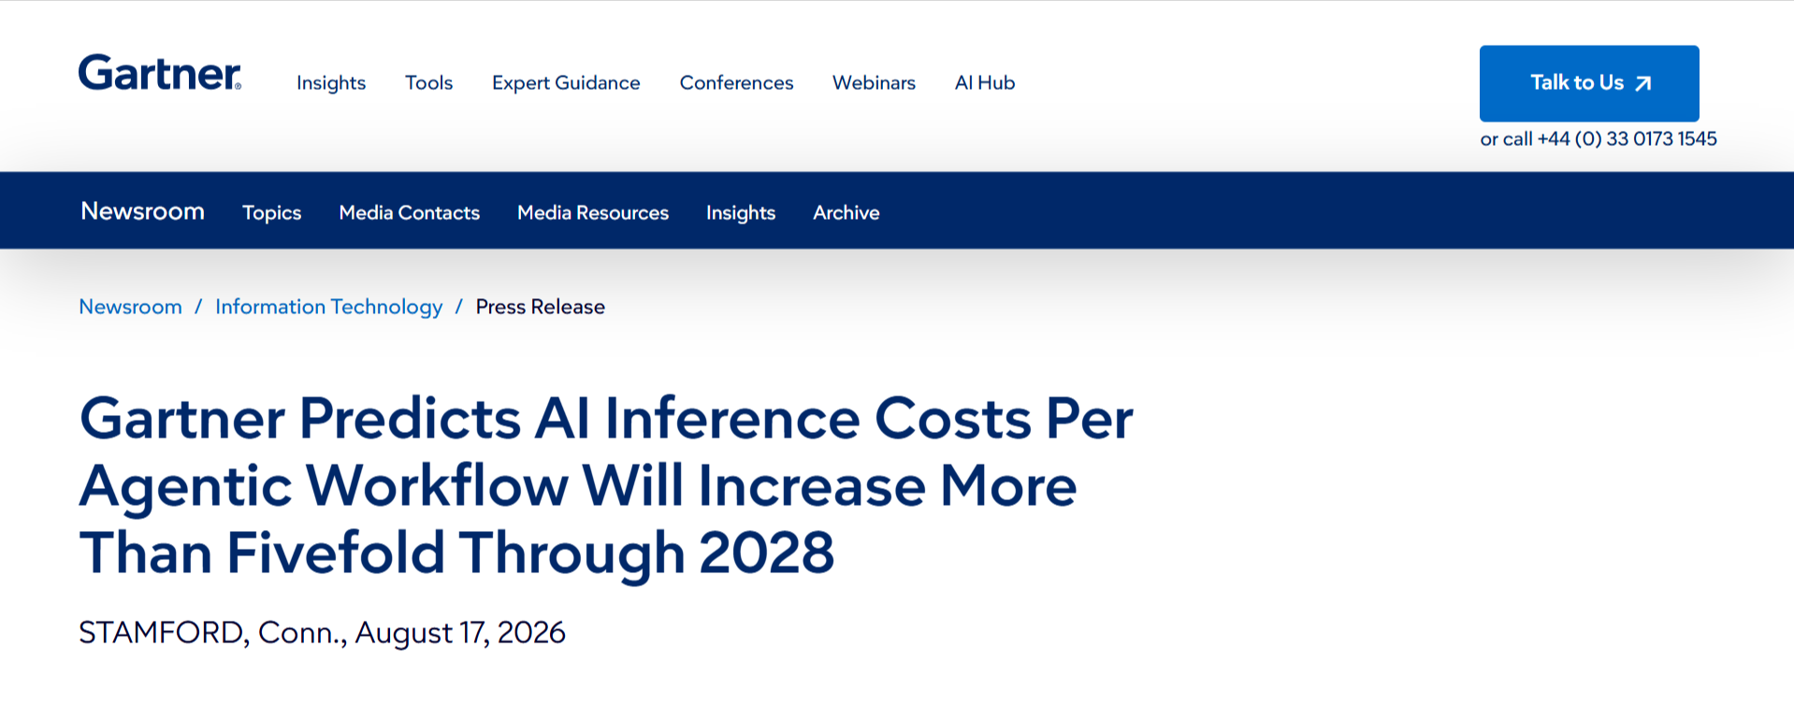
Task: Click the Gartner logo
Action: coord(160,73)
